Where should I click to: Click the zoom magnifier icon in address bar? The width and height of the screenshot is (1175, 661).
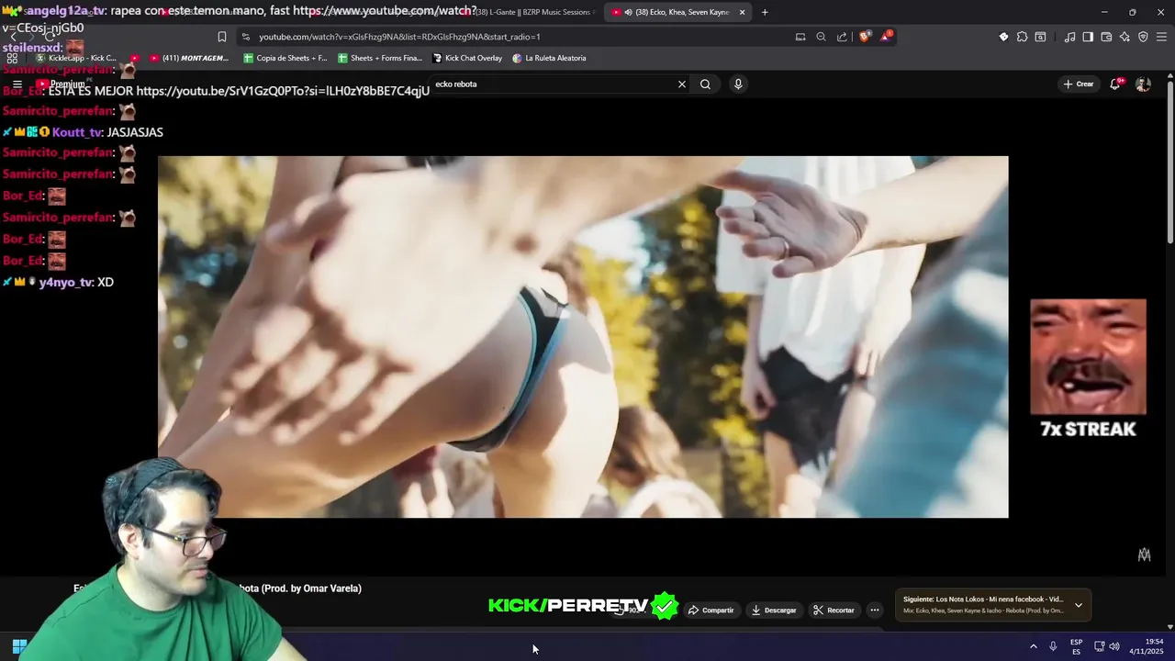[821, 37]
